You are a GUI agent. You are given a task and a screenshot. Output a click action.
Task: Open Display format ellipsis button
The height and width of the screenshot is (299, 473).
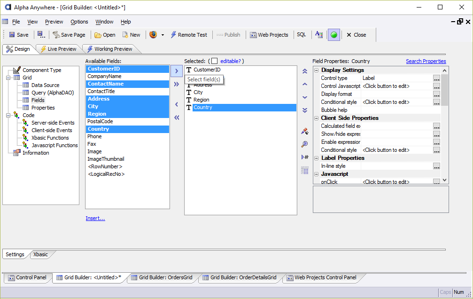pos(436,94)
